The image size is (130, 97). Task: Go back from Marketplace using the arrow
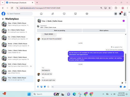(3, 19)
